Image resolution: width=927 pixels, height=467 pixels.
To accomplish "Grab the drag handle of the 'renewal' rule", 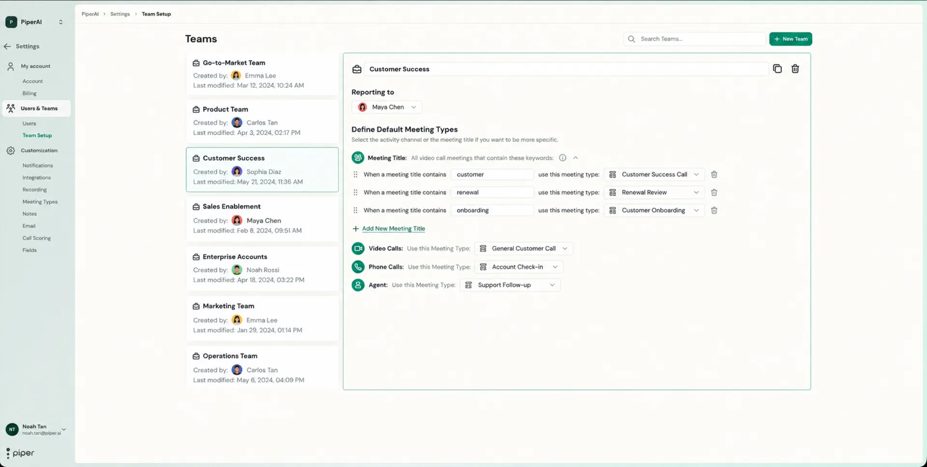I will coord(355,192).
